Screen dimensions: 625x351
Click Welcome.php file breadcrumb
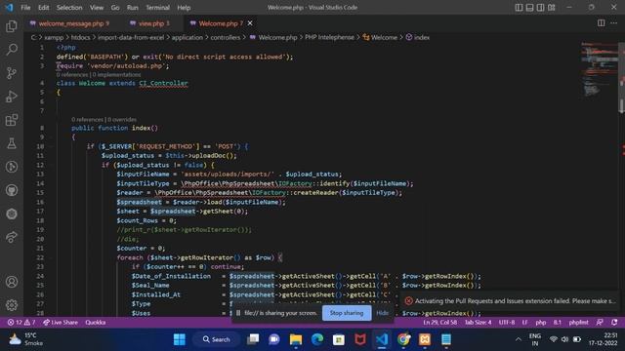(x=273, y=37)
